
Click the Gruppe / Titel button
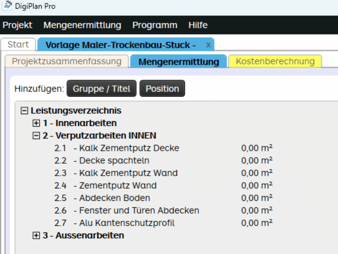pos(101,89)
